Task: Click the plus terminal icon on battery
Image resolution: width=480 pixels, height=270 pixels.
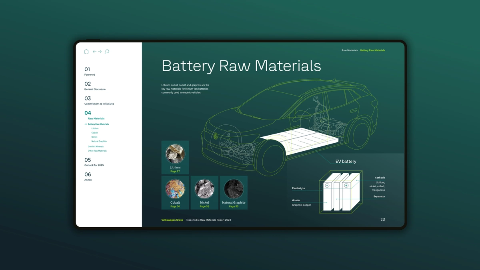Action: [346, 186]
